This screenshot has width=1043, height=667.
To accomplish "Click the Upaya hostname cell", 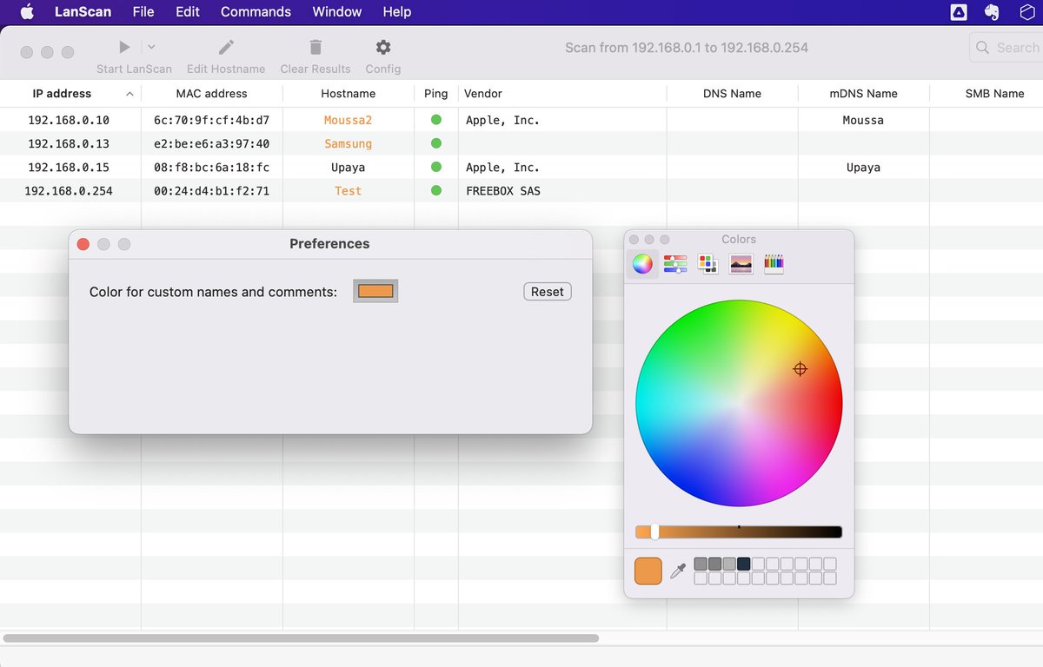I will click(x=349, y=167).
